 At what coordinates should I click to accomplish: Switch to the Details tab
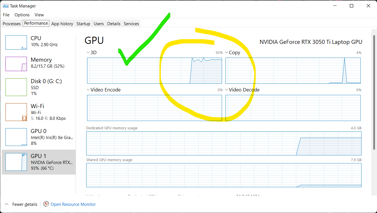coord(114,24)
